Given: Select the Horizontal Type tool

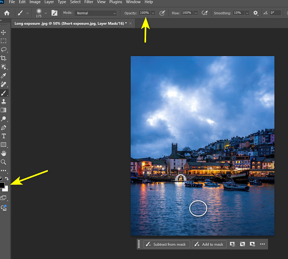Looking at the screenshot, I should coord(4,136).
